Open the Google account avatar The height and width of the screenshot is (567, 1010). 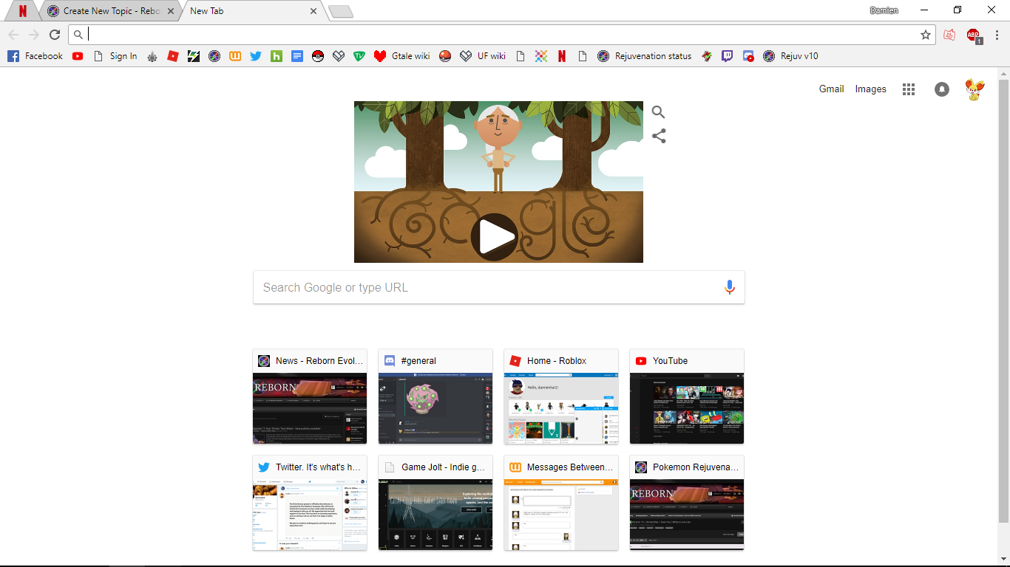coord(975,89)
